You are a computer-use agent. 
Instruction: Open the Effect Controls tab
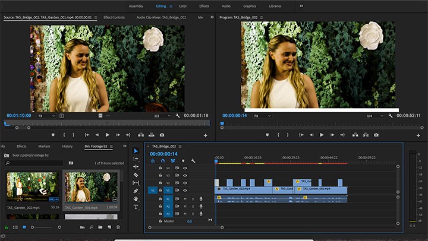(x=114, y=17)
